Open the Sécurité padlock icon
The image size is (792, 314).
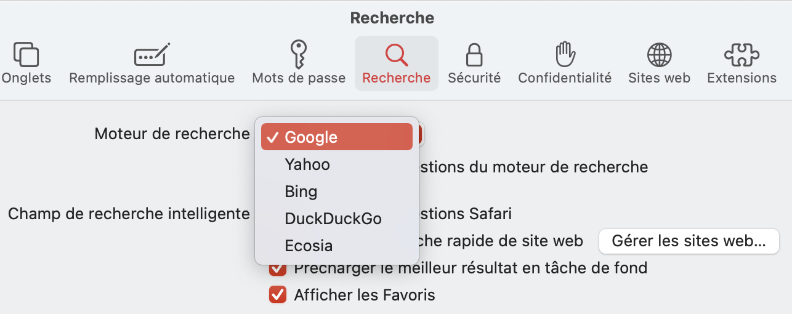[x=474, y=55]
